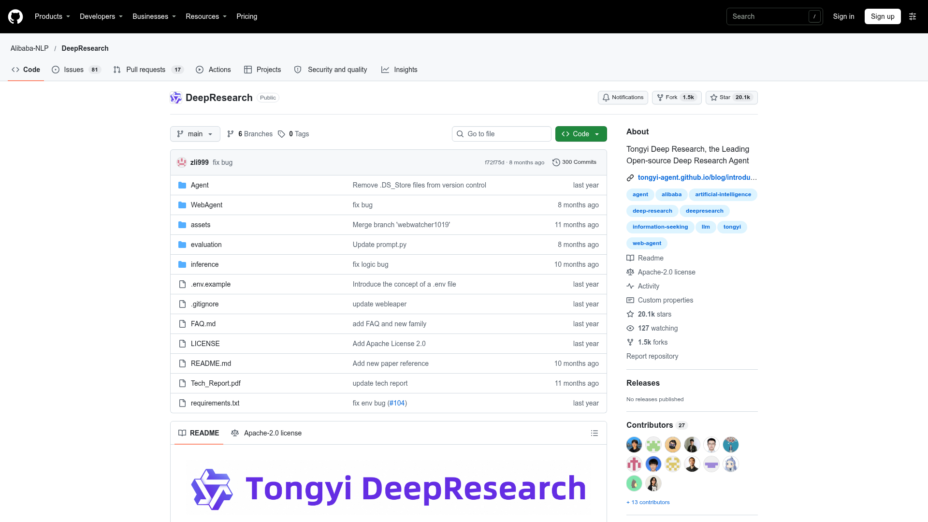Switch to the Code tab

(26, 70)
